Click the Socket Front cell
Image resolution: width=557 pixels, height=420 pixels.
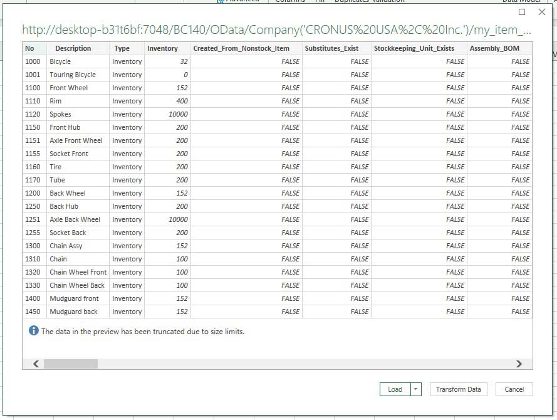click(78, 154)
